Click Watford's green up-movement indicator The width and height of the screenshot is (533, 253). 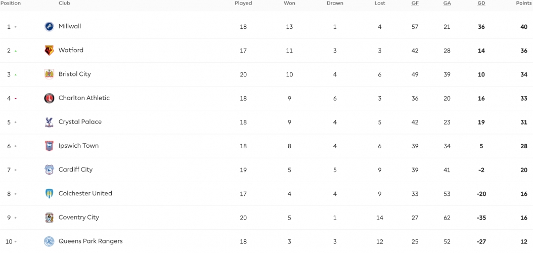click(x=16, y=51)
